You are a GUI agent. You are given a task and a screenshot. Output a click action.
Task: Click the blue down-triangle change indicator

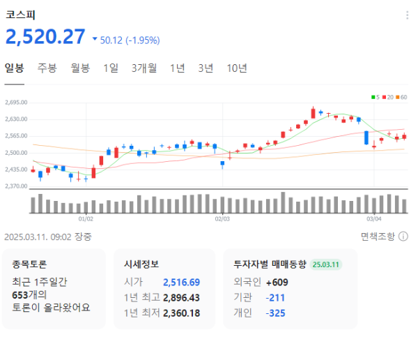click(95, 39)
